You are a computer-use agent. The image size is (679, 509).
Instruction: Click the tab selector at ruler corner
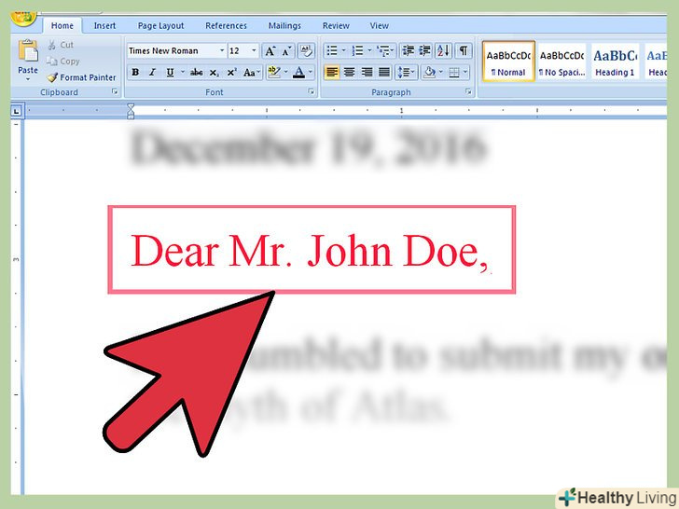17,112
